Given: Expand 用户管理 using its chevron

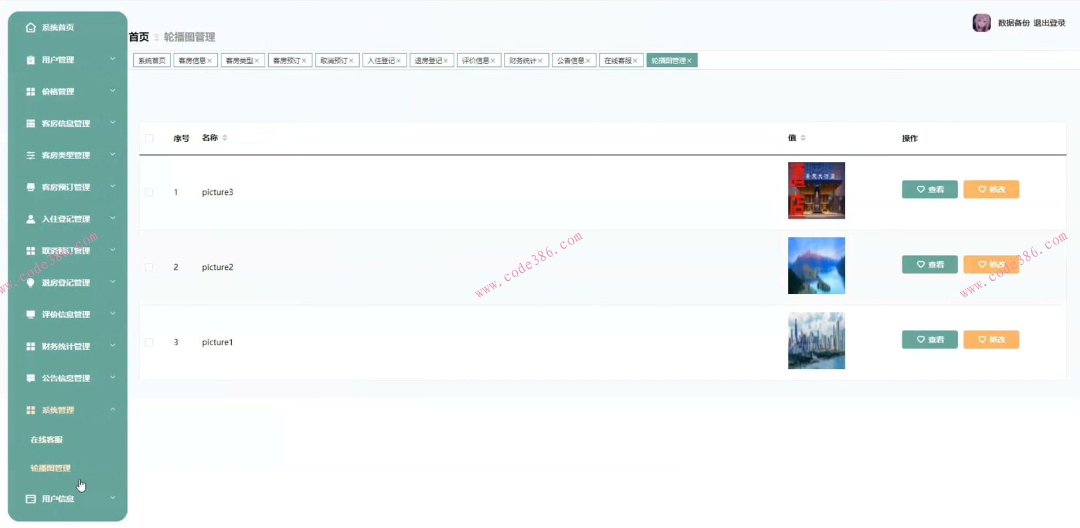Looking at the screenshot, I should pyautogui.click(x=113, y=59).
